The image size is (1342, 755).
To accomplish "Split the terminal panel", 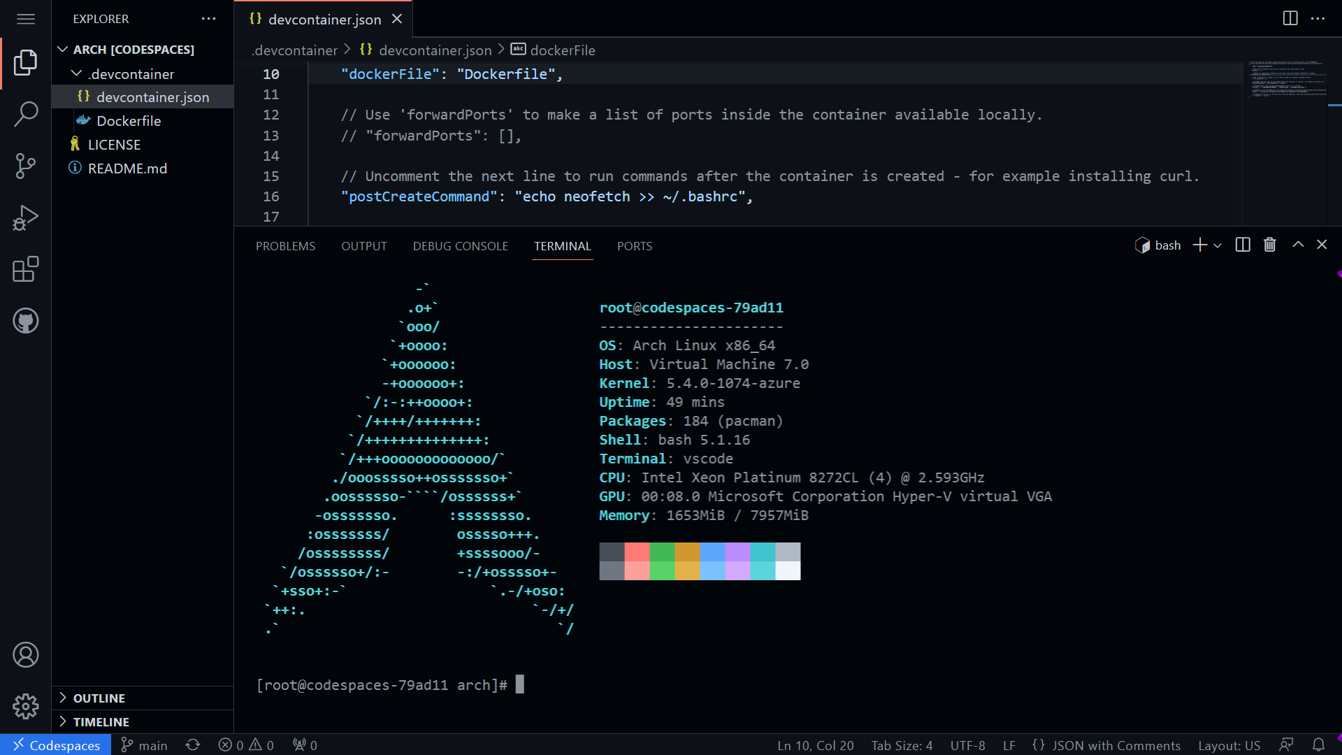I will (1243, 245).
